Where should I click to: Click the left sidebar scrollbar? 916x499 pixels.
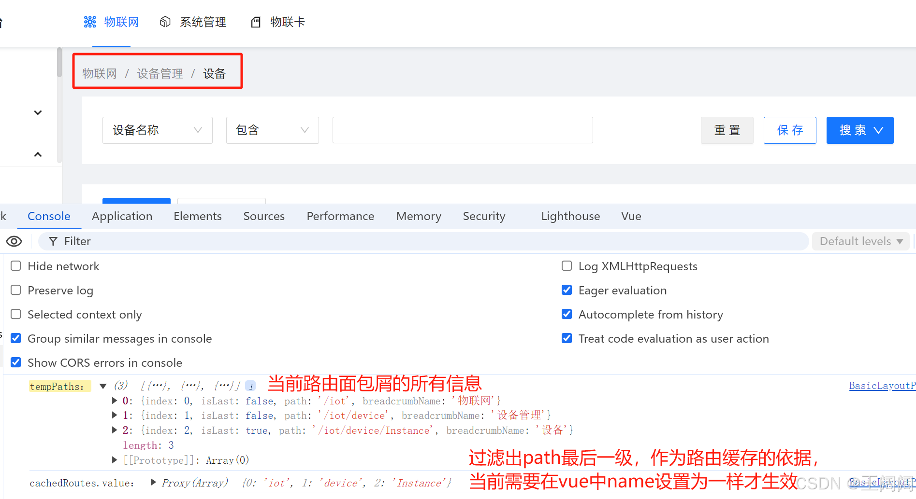point(59,62)
